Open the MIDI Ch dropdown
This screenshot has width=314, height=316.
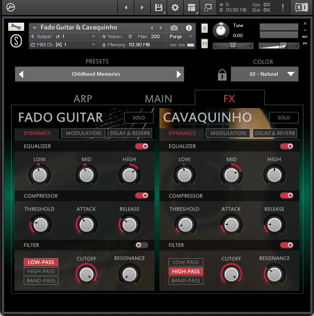(x=63, y=45)
